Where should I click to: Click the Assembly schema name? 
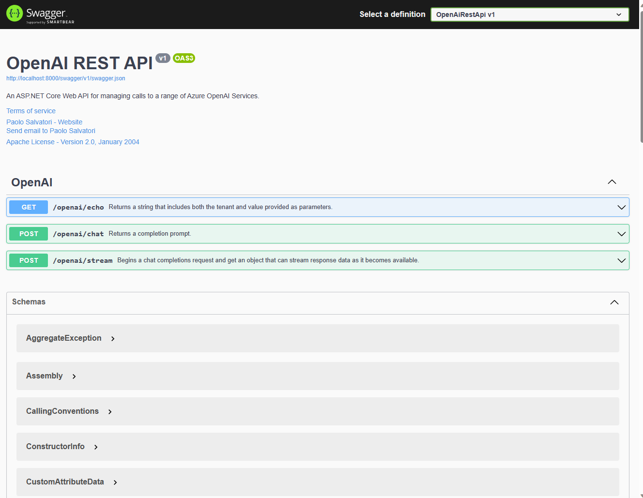point(45,376)
